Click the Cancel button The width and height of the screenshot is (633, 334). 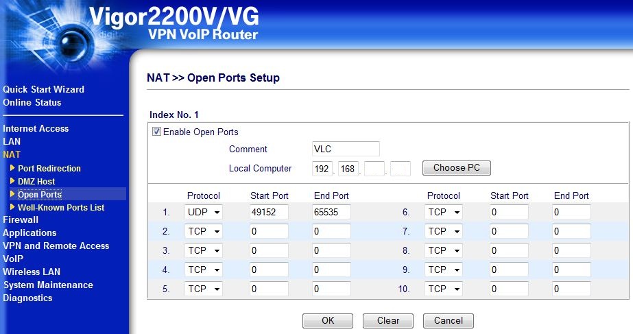[x=448, y=321]
